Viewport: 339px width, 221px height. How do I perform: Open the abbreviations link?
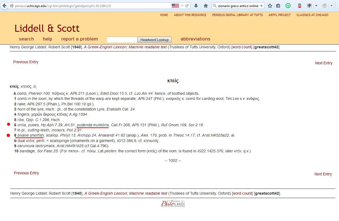tap(195, 39)
